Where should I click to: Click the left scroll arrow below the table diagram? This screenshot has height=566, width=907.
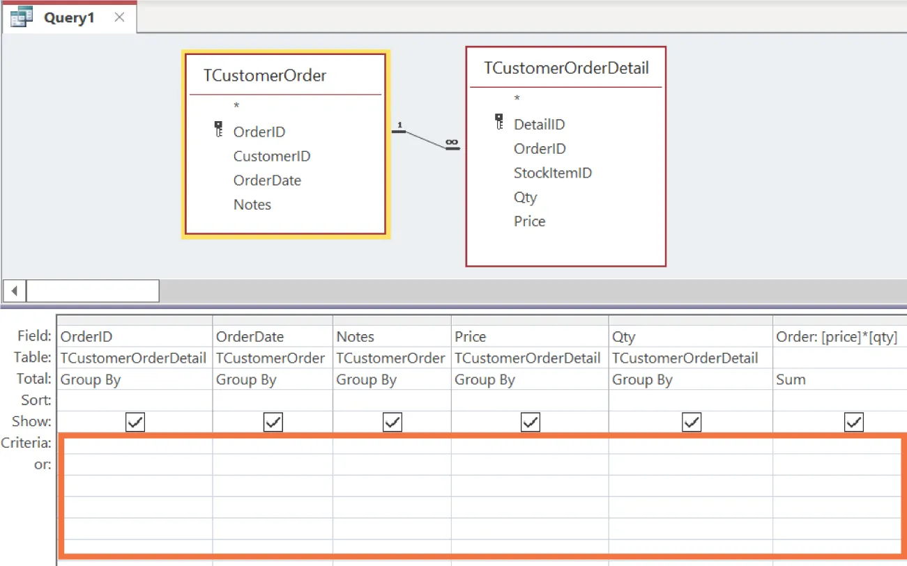[13, 290]
